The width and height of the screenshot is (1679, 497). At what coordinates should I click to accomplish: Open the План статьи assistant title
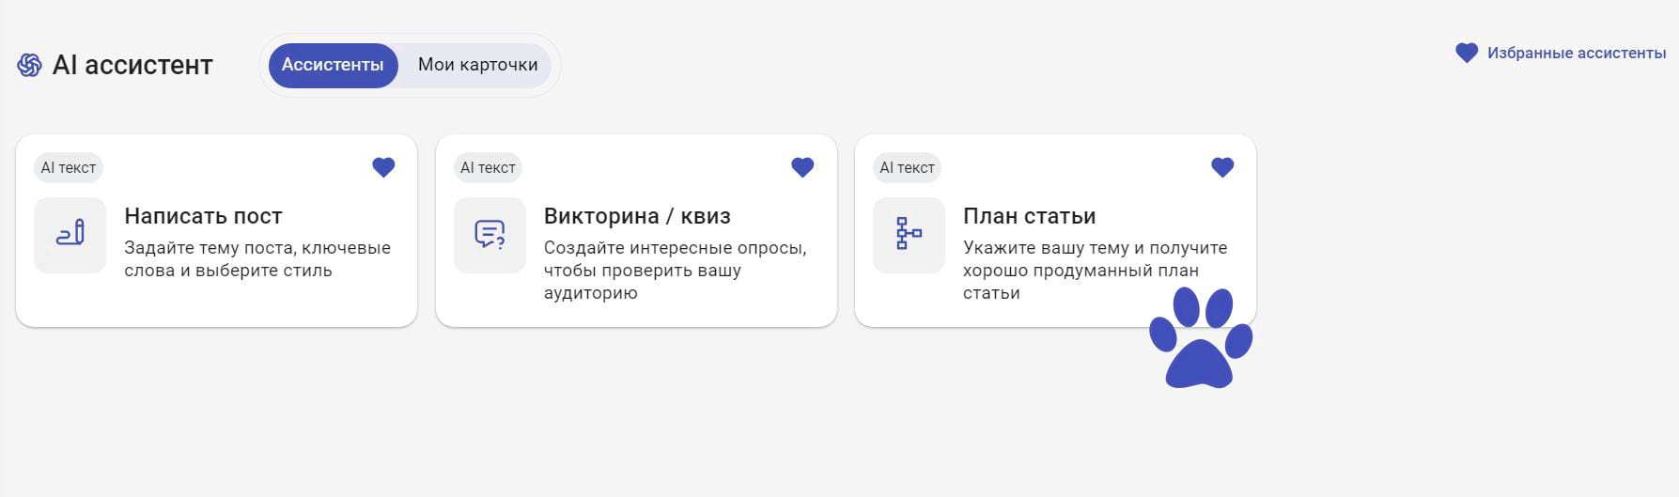pos(1030,216)
